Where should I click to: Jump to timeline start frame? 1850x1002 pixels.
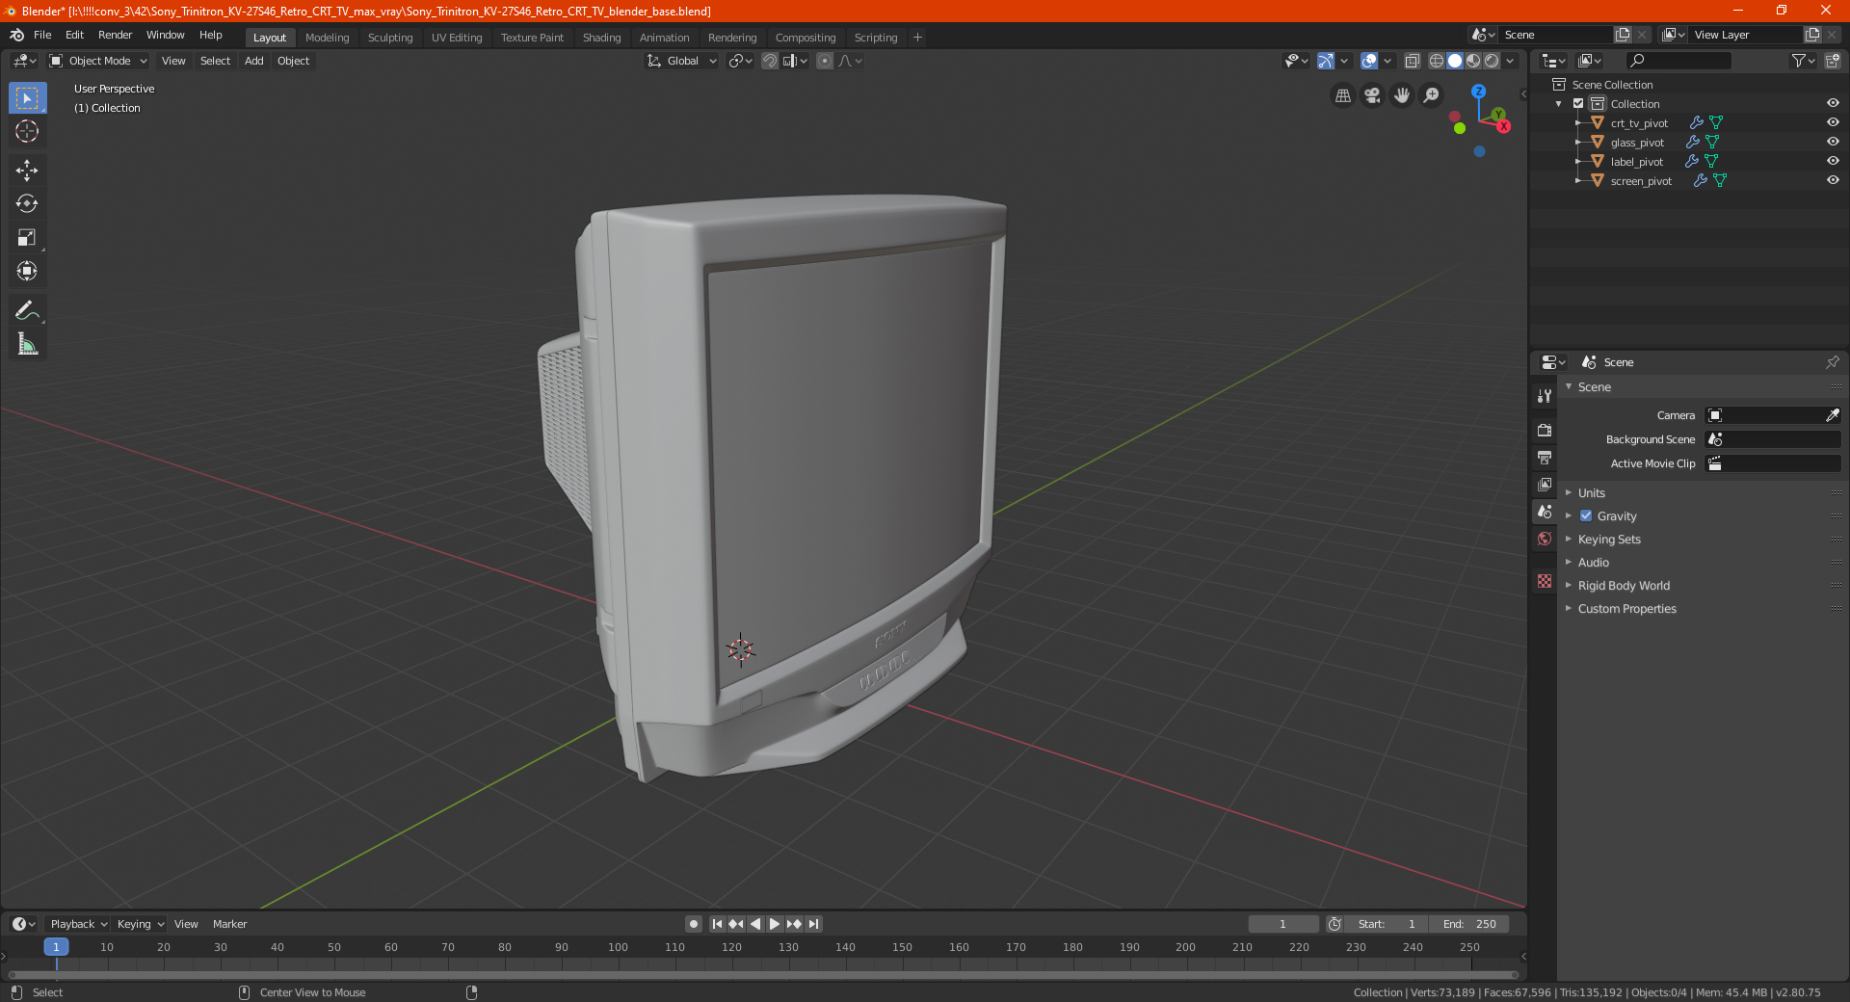tap(717, 924)
